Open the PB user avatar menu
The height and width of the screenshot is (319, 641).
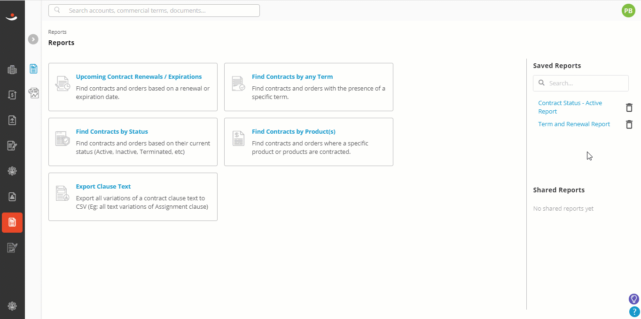(x=628, y=10)
